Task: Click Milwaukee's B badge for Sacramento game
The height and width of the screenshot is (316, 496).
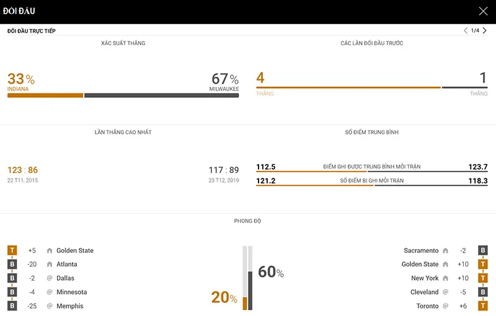Action: (483, 251)
